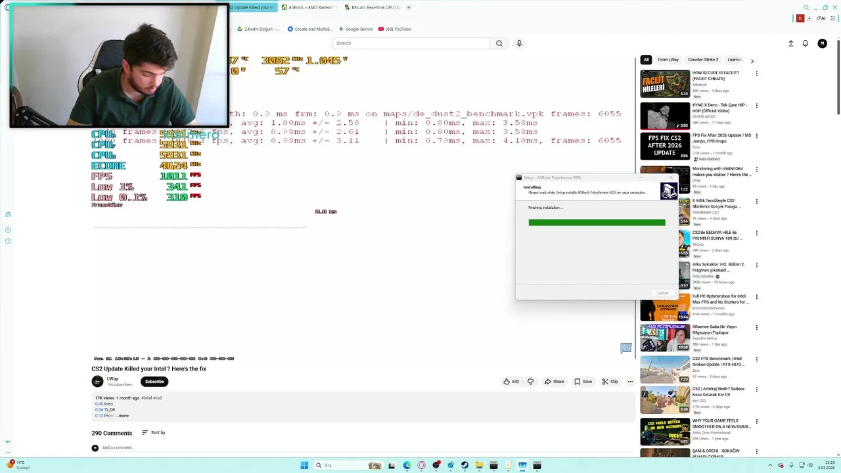The image size is (841, 473).
Task: Open the Google Gemini bookmark
Action: pos(355,29)
